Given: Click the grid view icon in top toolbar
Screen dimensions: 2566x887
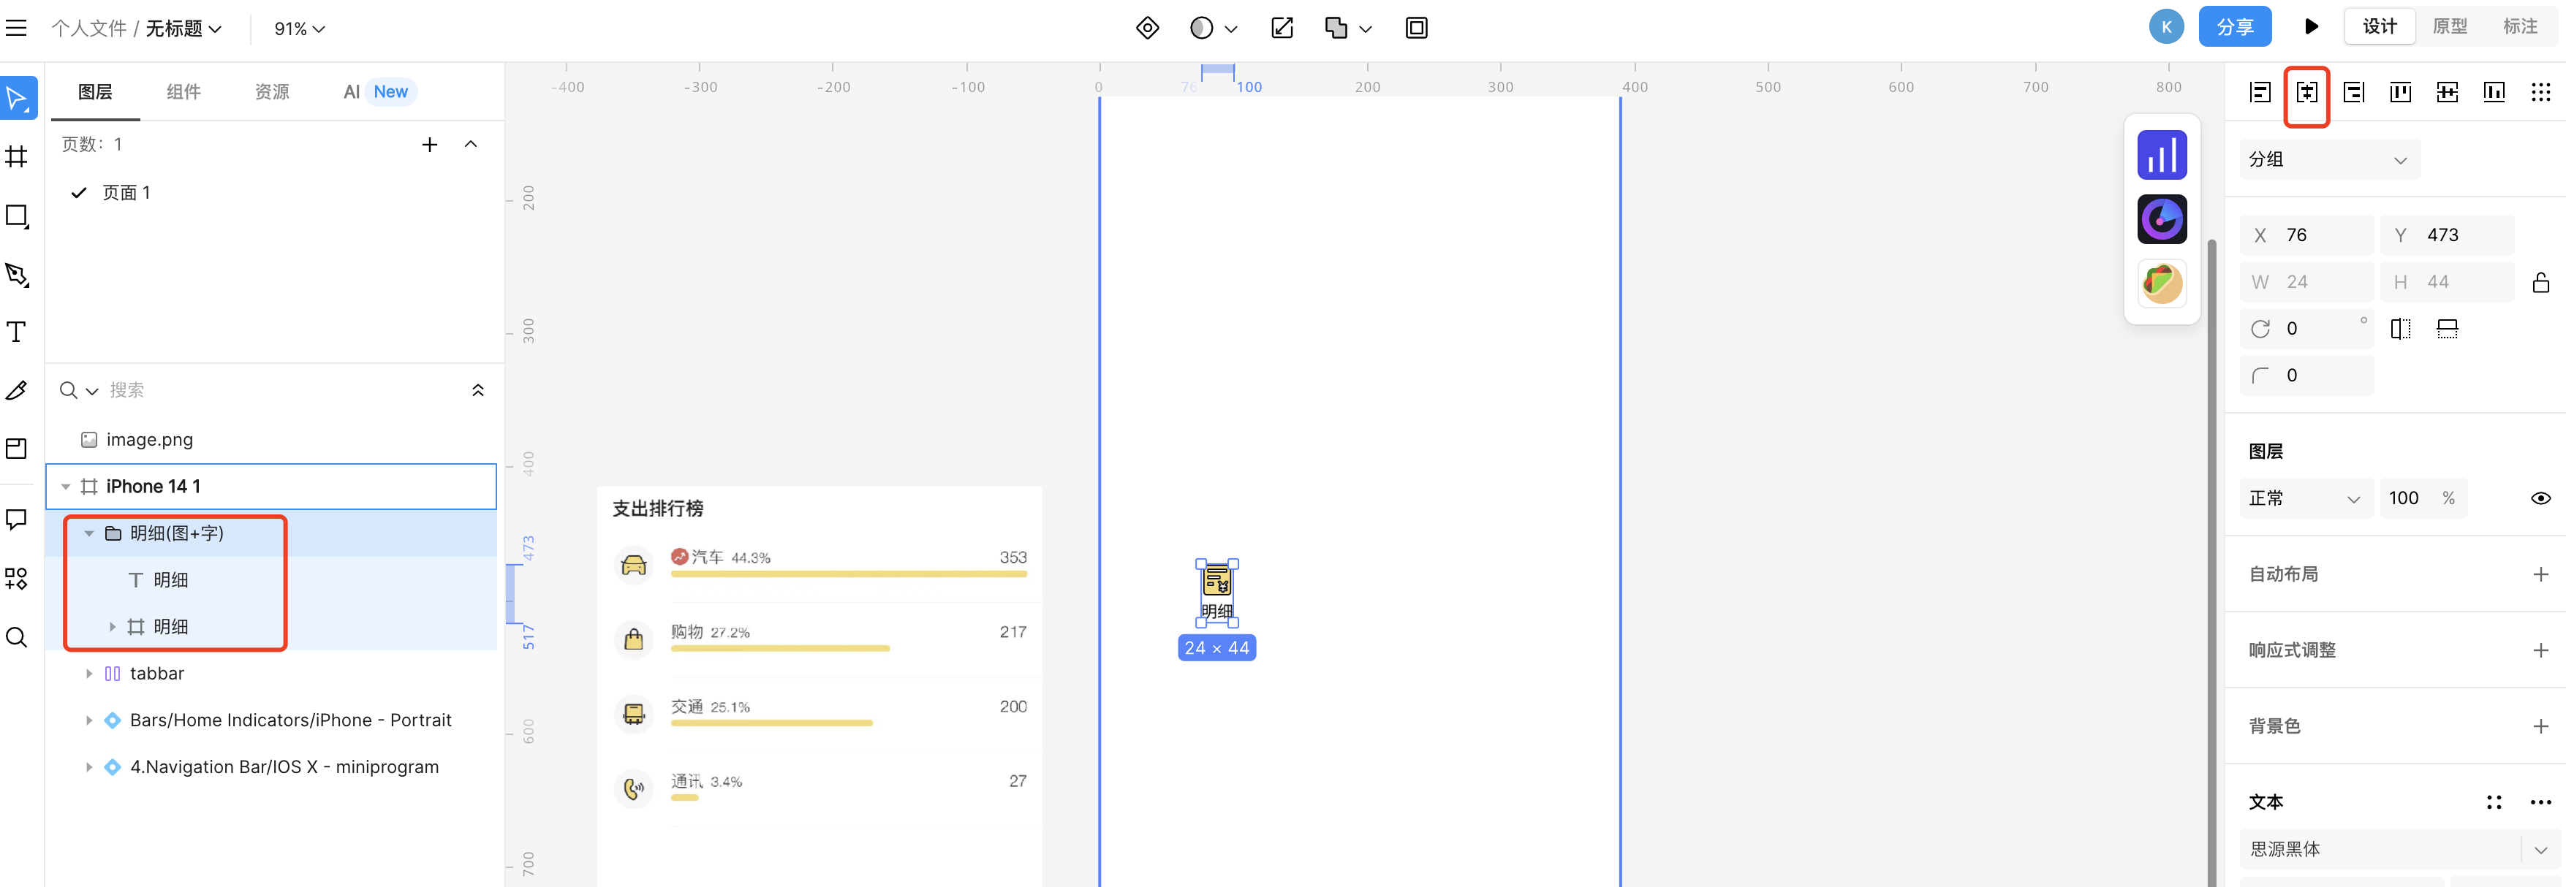Looking at the screenshot, I should [2545, 94].
